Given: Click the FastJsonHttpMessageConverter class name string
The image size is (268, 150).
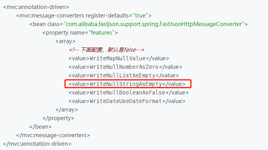Looking at the screenshot, I should [154, 24].
